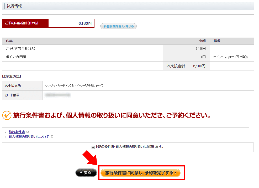This screenshot has height=188, width=259.
Task: Click the 上記の条件書 agreement label text
Action: coord(129,147)
